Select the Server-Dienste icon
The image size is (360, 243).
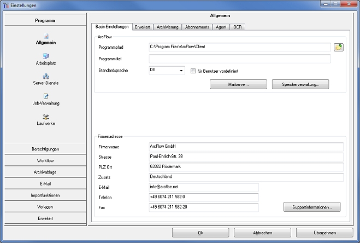[46, 76]
